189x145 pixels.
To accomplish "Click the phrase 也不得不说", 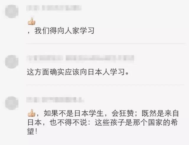I will pyautogui.click(x=68, y=123).
